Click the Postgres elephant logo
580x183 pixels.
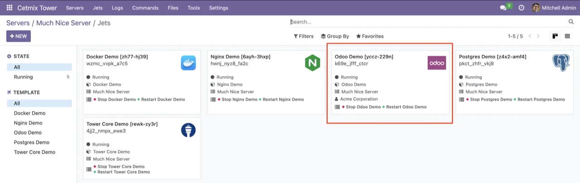click(561, 63)
